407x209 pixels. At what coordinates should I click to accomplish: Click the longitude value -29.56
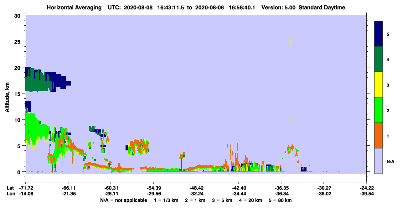point(153,194)
